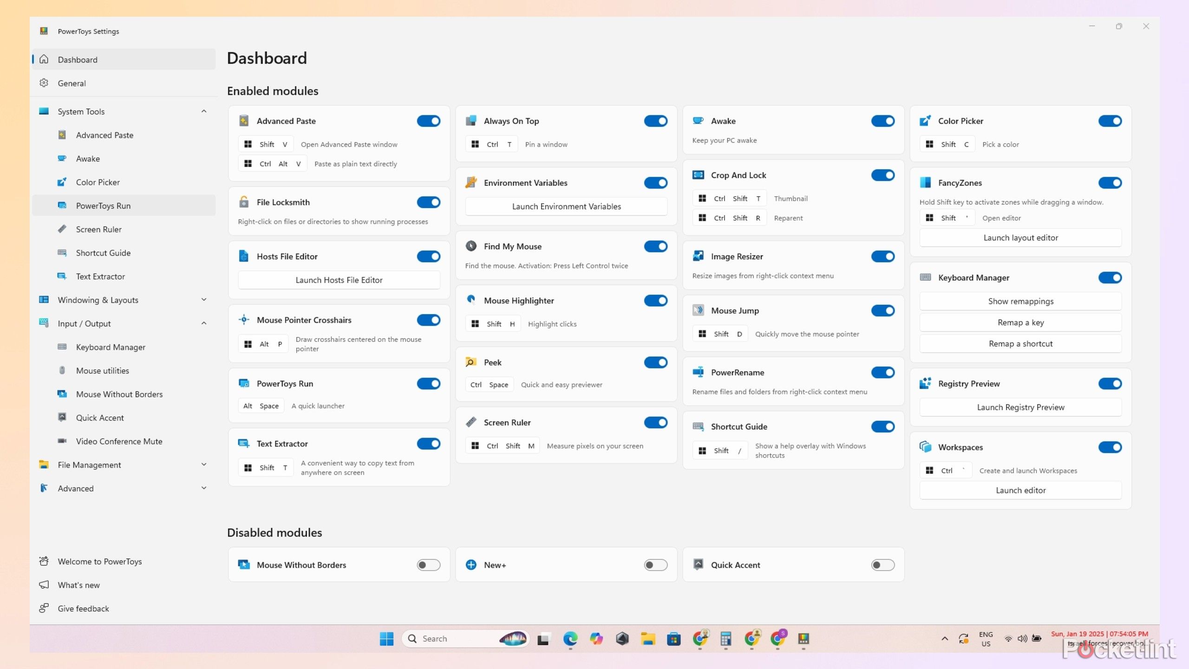Show hidden system tray icons chevron
Screen dimensions: 1189x669
[x=945, y=639]
